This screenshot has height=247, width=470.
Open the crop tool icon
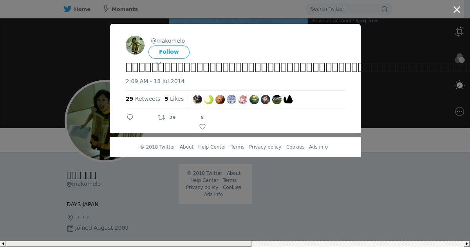click(460, 32)
